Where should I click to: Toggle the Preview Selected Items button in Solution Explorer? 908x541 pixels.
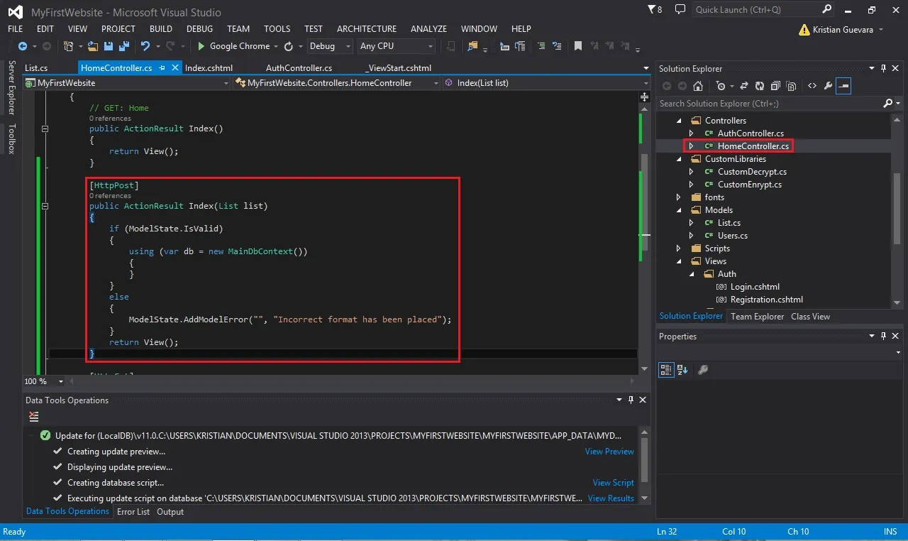843,86
